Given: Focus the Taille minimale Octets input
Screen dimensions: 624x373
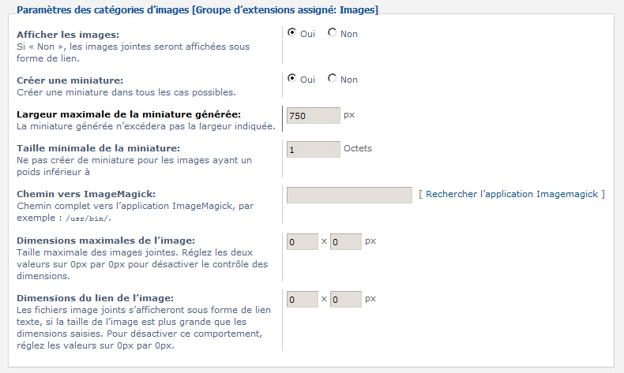Looking at the screenshot, I should (x=313, y=149).
